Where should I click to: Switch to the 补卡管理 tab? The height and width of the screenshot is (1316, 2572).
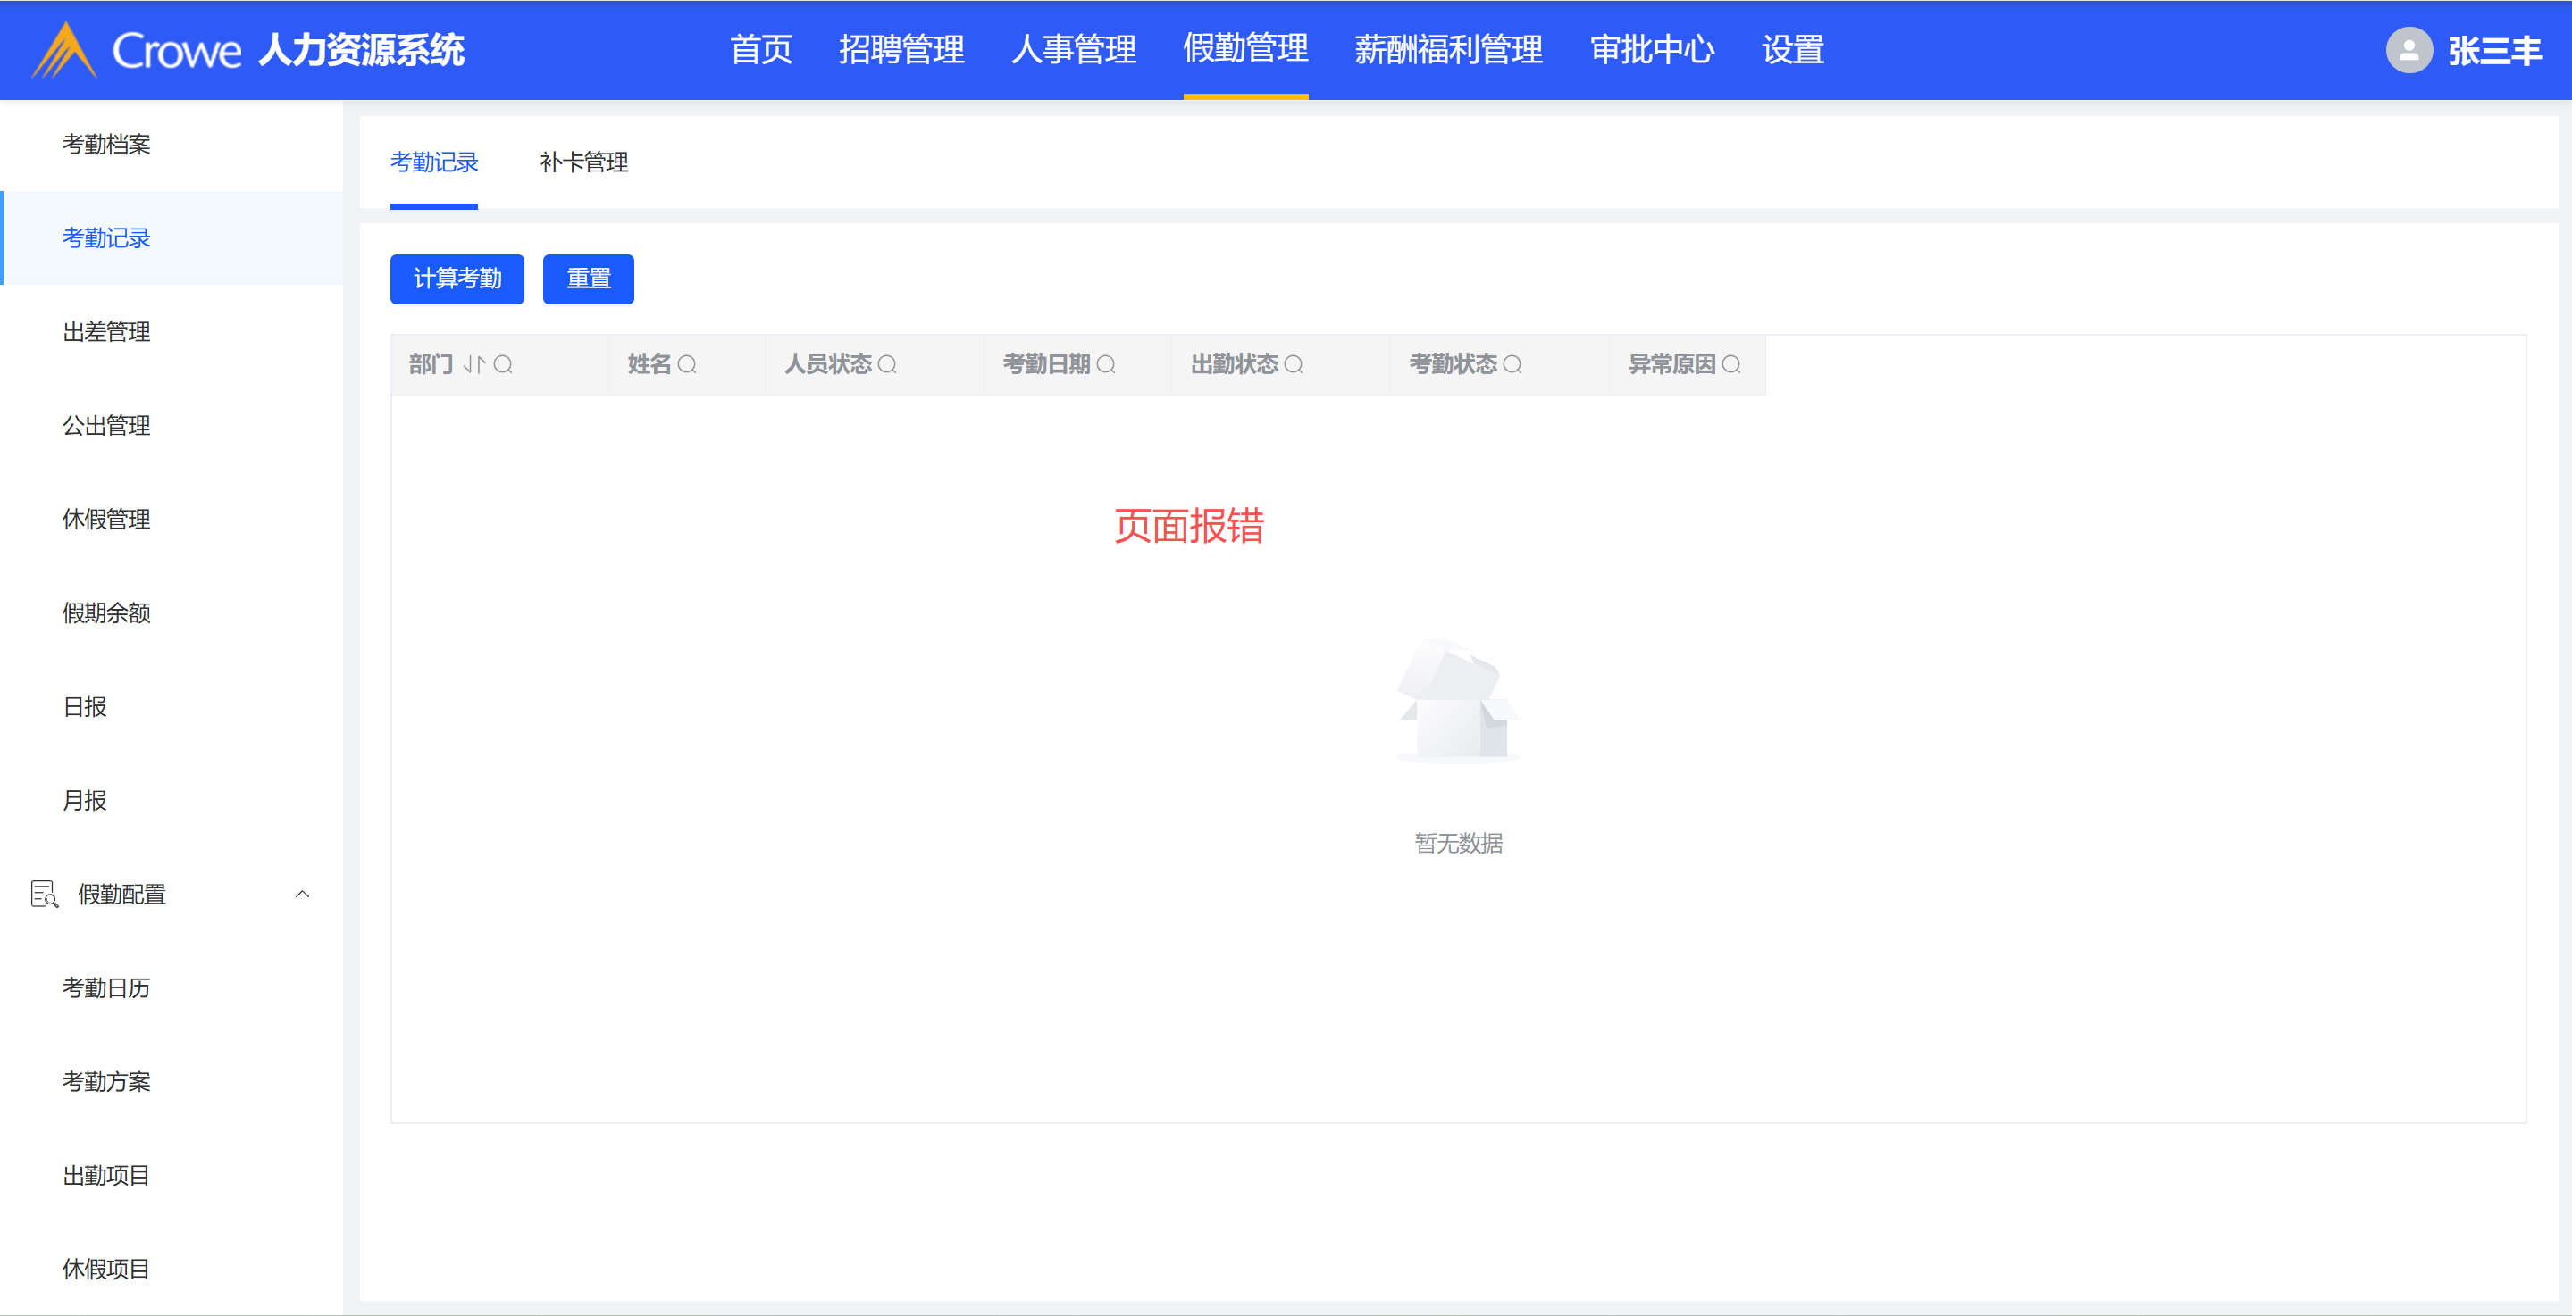[x=583, y=162]
